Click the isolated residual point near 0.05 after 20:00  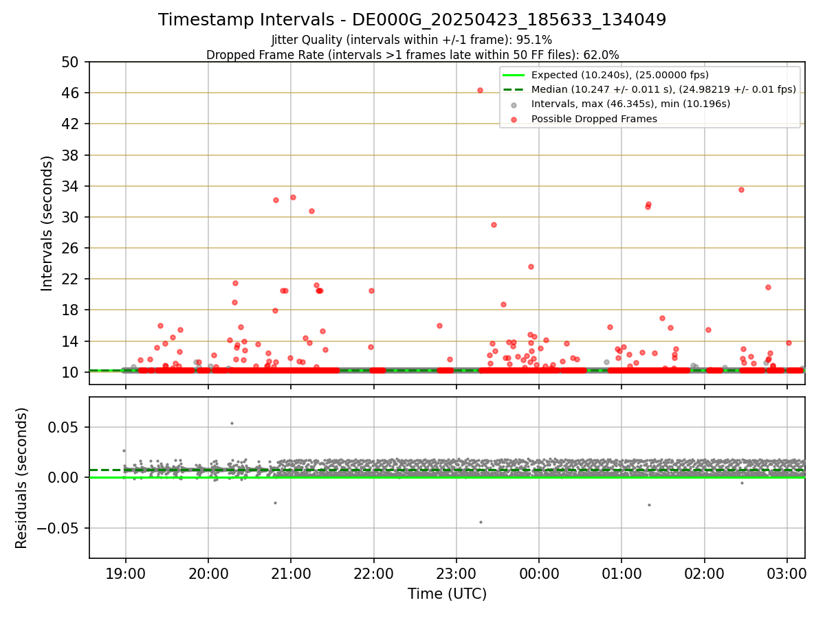pyautogui.click(x=232, y=423)
